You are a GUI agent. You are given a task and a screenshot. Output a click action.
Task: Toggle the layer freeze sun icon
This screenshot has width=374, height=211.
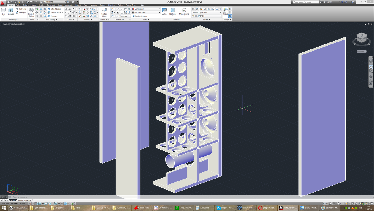tap(196, 16)
